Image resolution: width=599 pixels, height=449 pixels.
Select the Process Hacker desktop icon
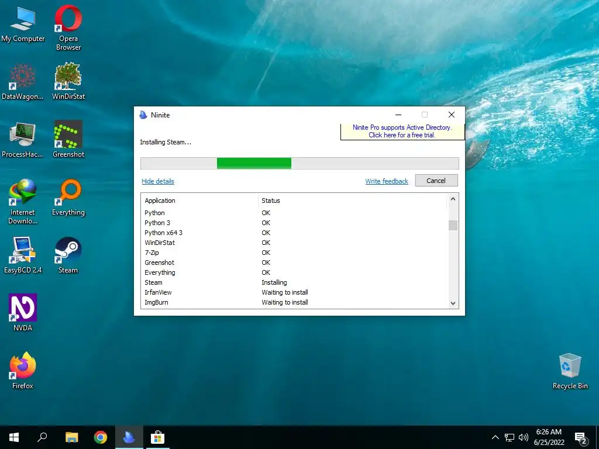point(23,140)
